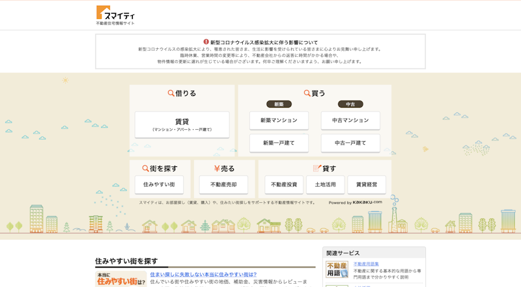This screenshot has width=521, height=287.
Task: Open 不動産投資 page
Action: [284, 185]
